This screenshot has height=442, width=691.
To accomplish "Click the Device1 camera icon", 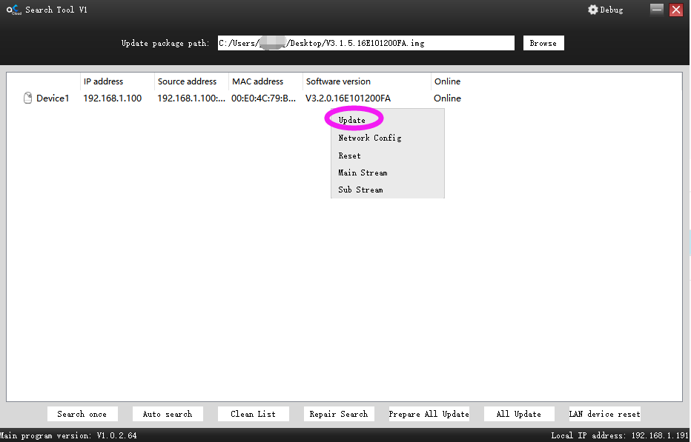I will point(27,98).
